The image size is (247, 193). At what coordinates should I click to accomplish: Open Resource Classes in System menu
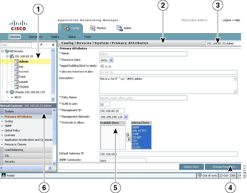(15, 144)
